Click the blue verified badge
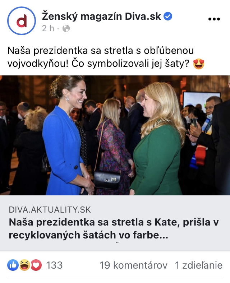 (x=168, y=17)
